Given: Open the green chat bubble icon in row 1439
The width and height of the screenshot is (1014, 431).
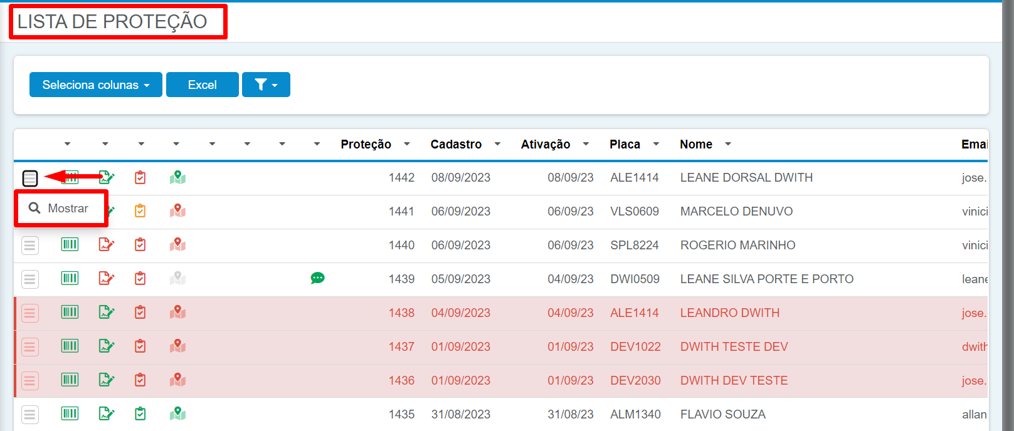Looking at the screenshot, I should 318,278.
